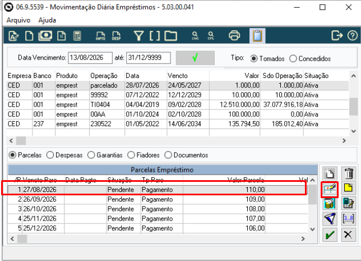The image size is (361, 261).
Task: Select the Documentos radio option
Action: click(168, 155)
